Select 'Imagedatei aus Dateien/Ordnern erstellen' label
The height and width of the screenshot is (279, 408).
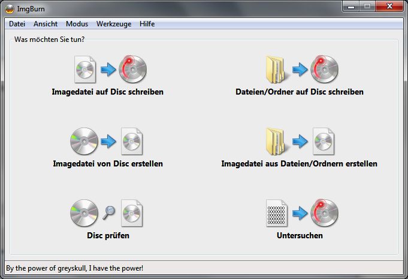[299, 163]
